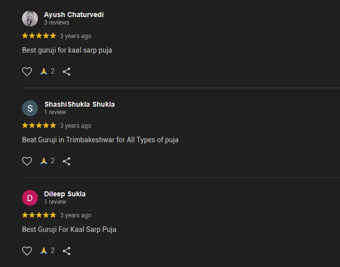Open Dileep Sukla's reviewer profile link
This screenshot has width=340, height=267.
(x=64, y=194)
